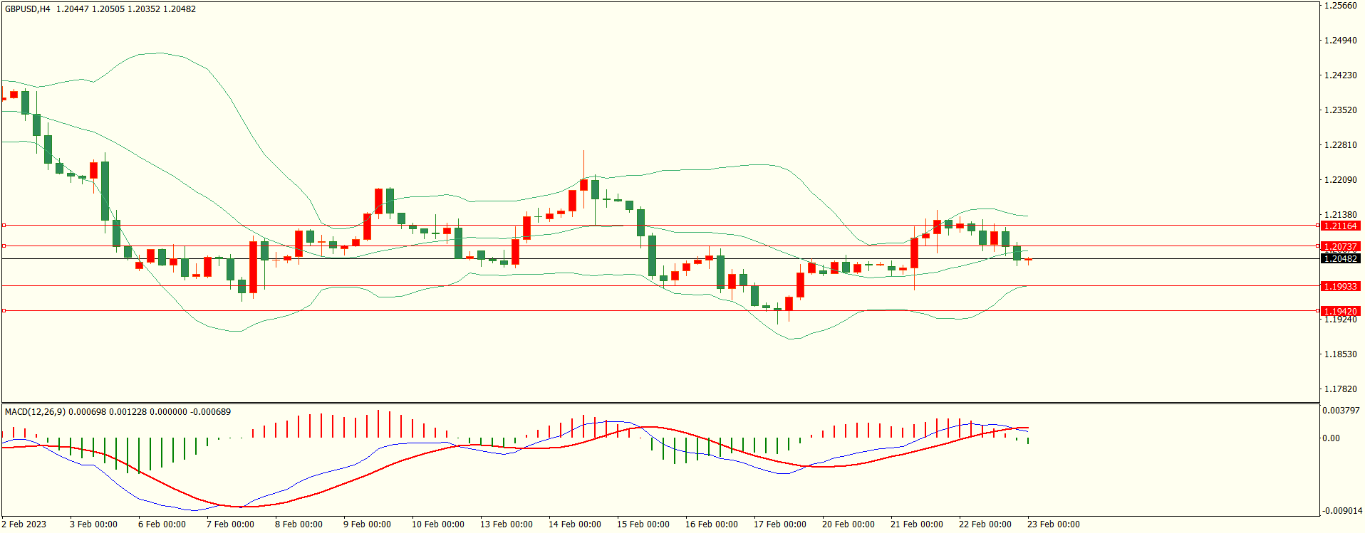Select the 1.19420 horizontal line price label
This screenshot has height=533, width=1365.
pyautogui.click(x=1340, y=311)
